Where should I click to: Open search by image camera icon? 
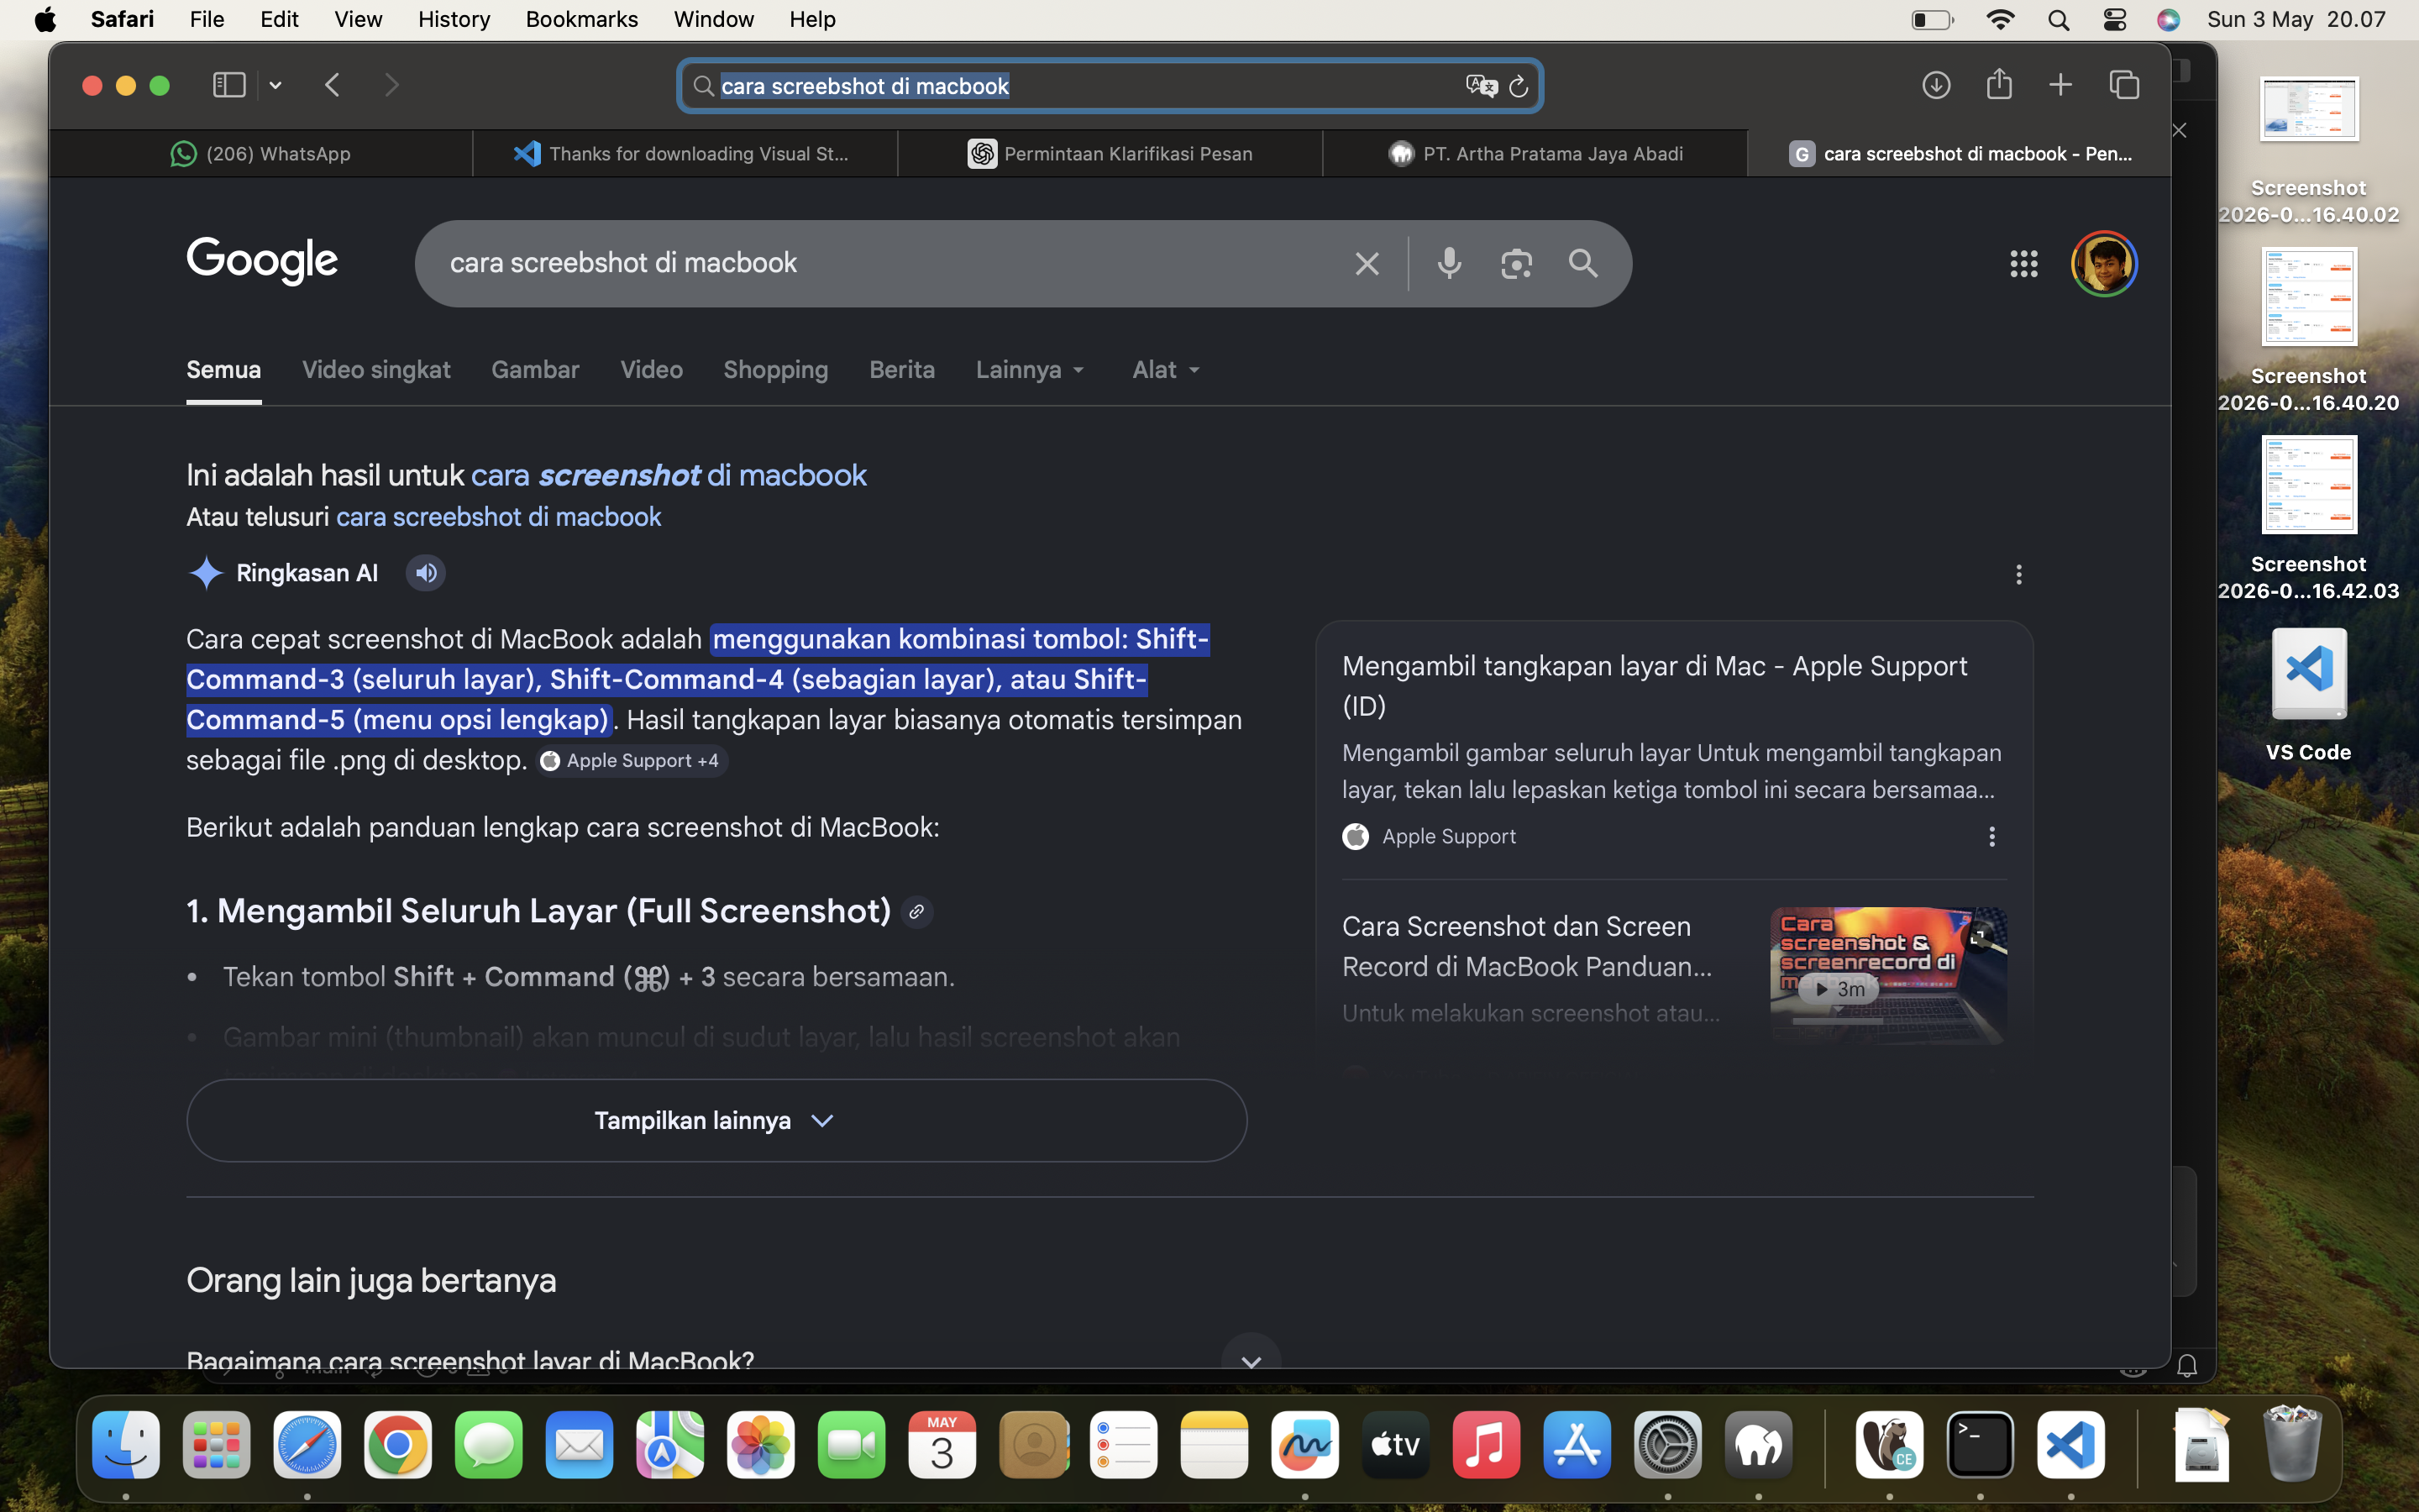tap(1516, 263)
